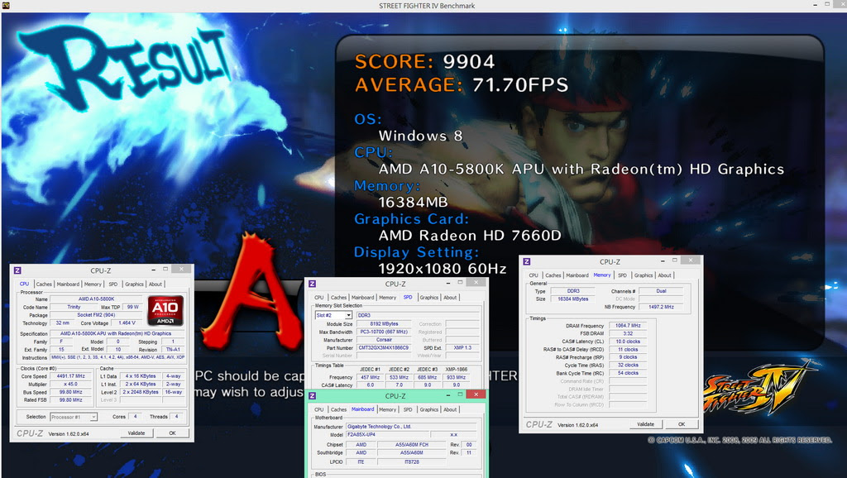This screenshot has width=847, height=478.
Task: Click the Module Size value '8192 MBytes'
Action: point(384,324)
